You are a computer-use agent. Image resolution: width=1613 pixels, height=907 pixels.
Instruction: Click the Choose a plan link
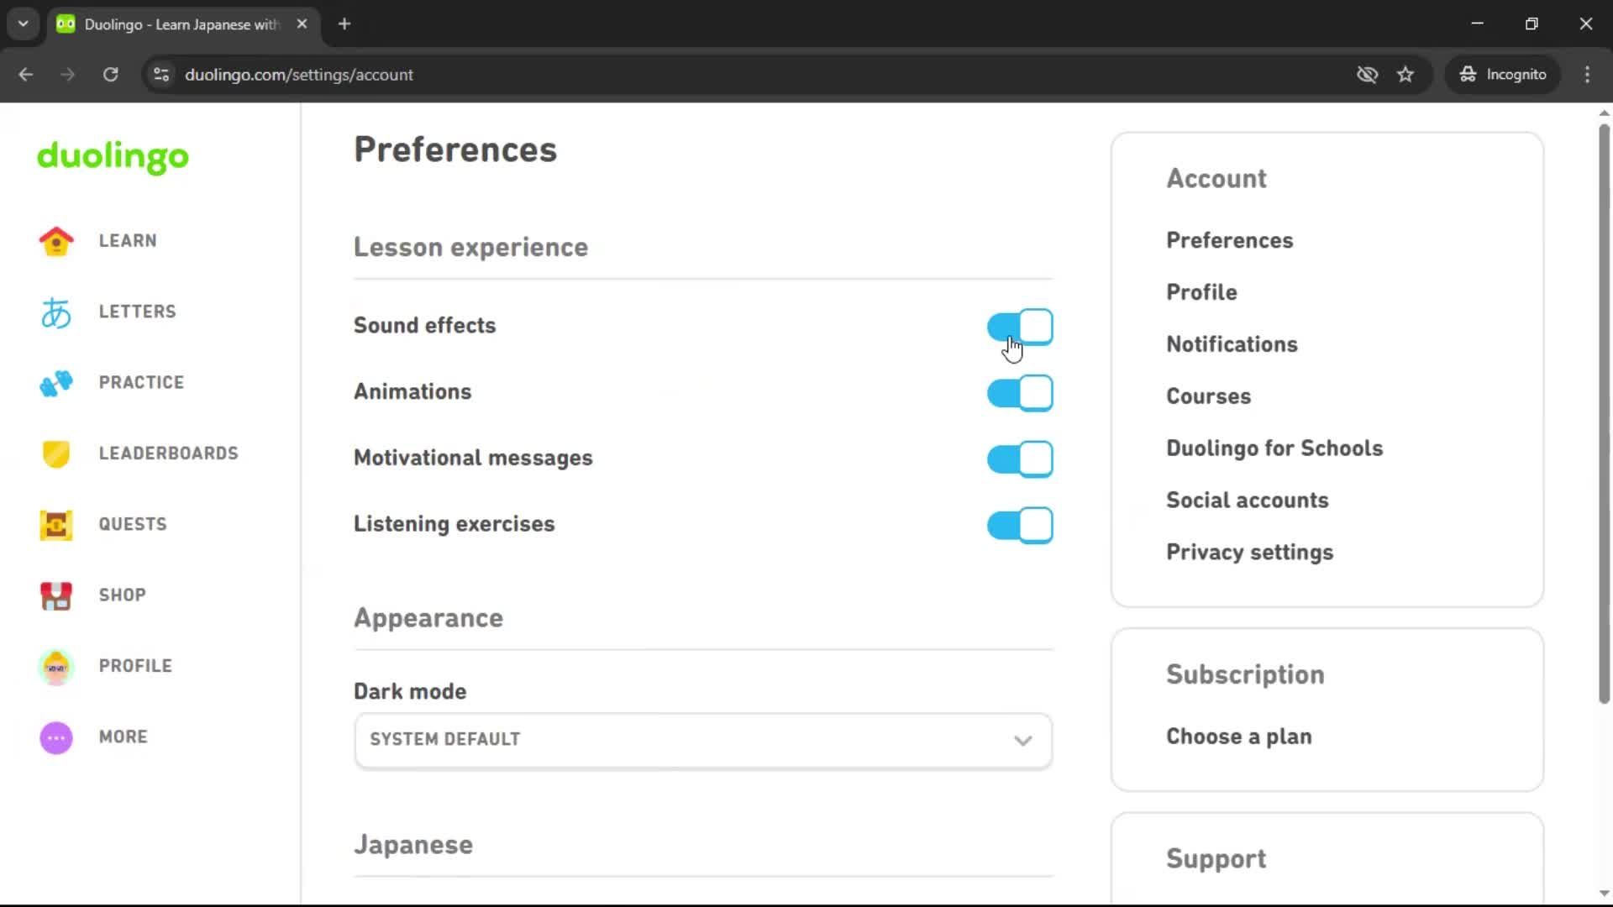click(x=1238, y=737)
